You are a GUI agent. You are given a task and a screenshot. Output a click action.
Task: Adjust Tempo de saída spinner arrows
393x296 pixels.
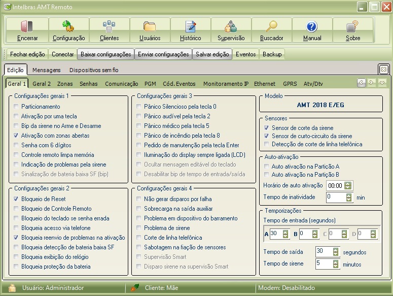tap(336, 252)
